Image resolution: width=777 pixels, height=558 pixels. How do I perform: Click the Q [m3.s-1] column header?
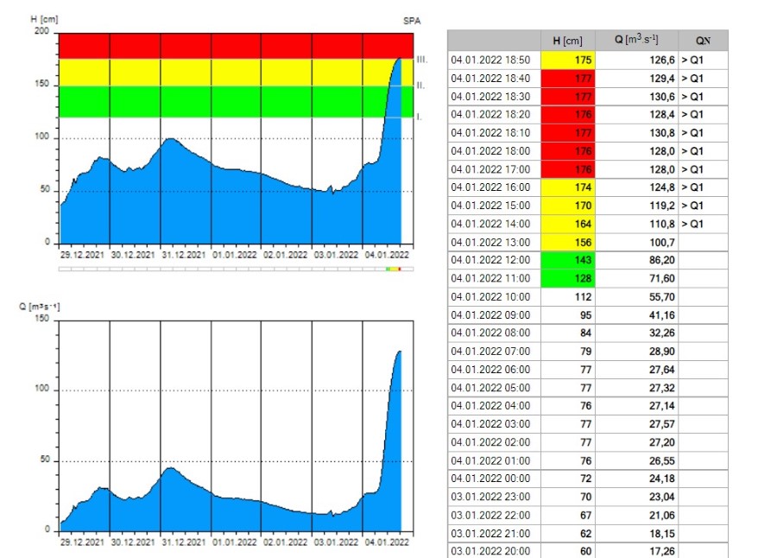[x=635, y=41]
